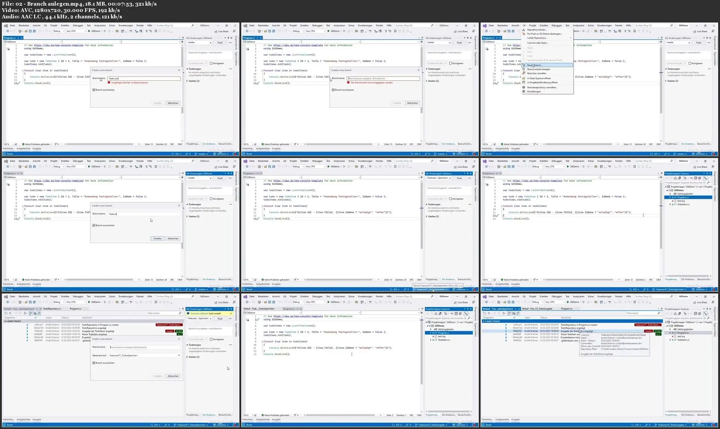
Task: Click the master branch indicator in the status bar
Action: (x=201, y=154)
